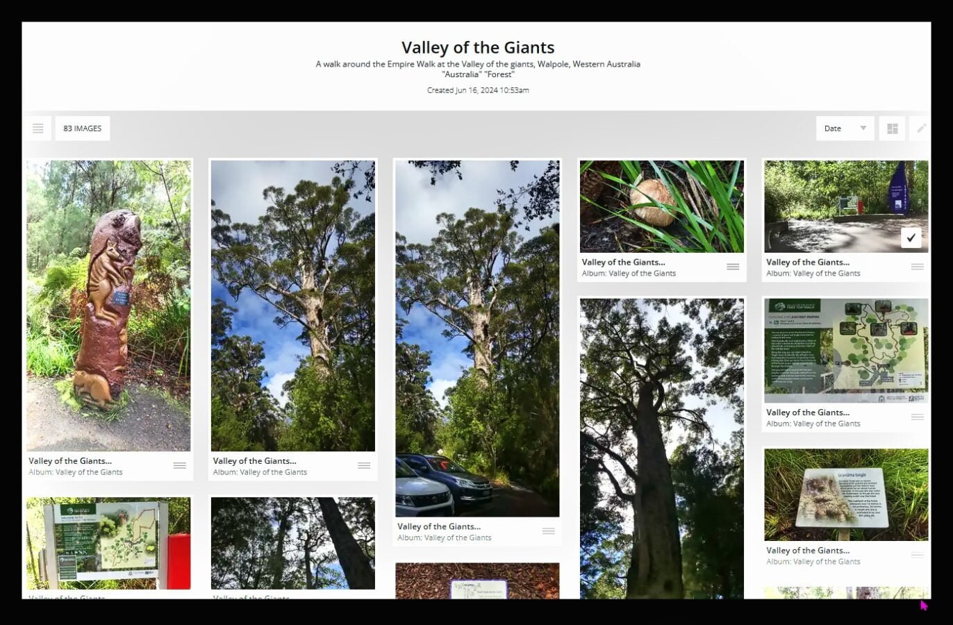Screen dimensions: 953x625
Task: Uncheck the selected car park entrance photo
Action: 911,237
